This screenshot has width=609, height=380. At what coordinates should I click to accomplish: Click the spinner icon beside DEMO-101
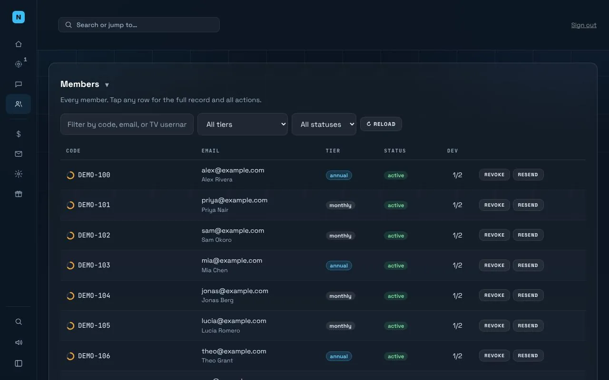click(x=70, y=205)
